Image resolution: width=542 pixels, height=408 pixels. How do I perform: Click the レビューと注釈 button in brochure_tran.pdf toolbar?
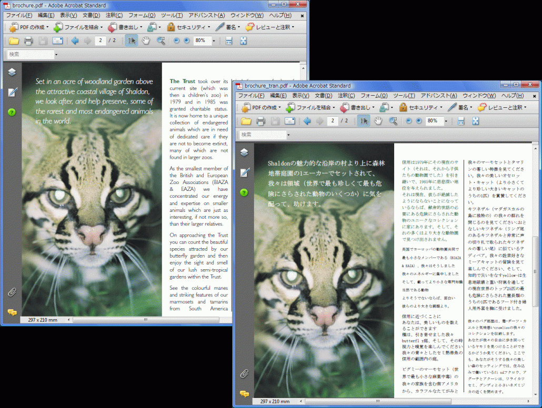[502, 108]
